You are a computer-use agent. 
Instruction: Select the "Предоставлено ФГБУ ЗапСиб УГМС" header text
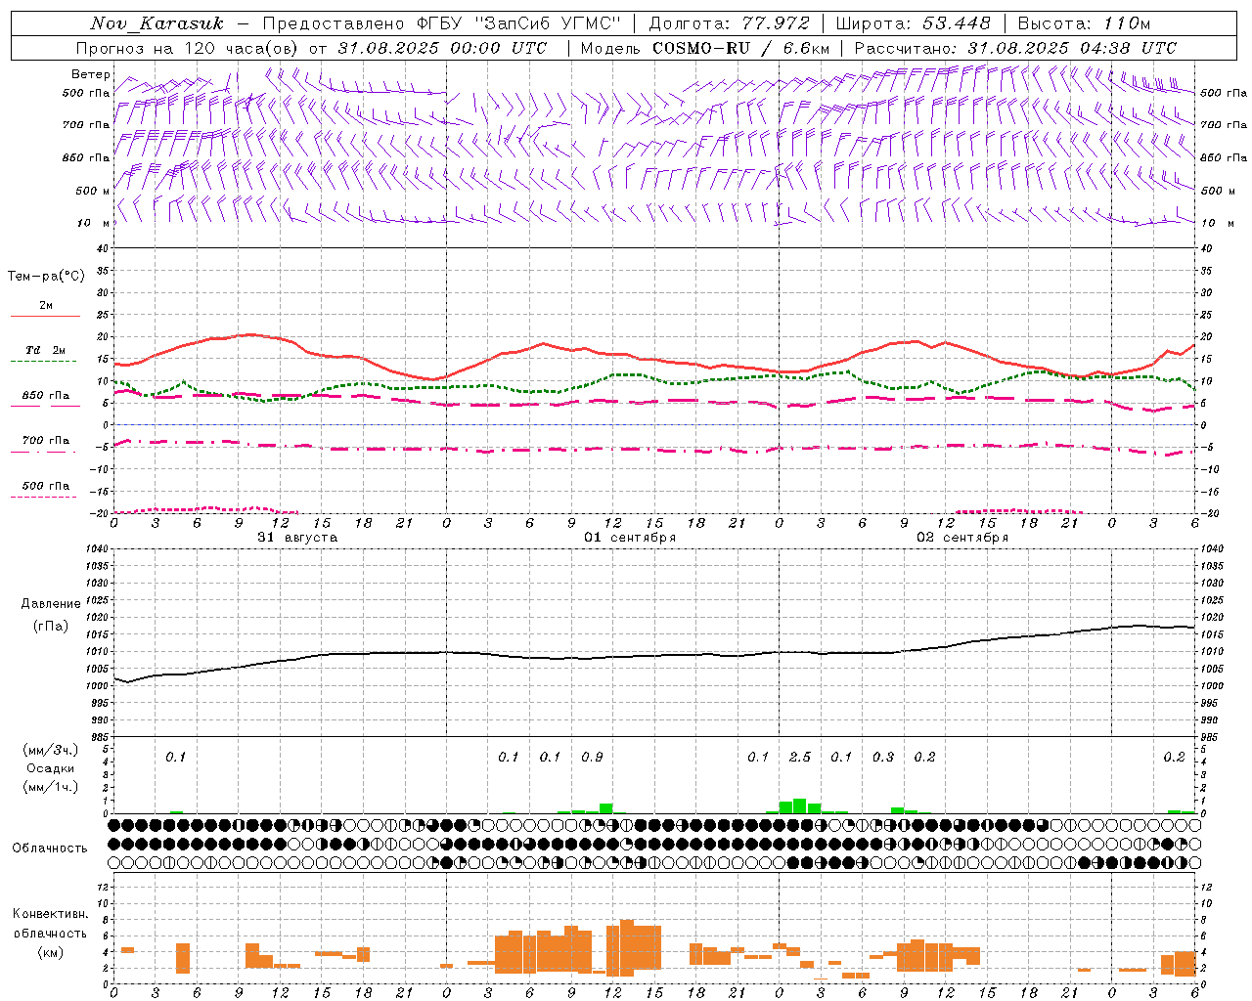(441, 23)
